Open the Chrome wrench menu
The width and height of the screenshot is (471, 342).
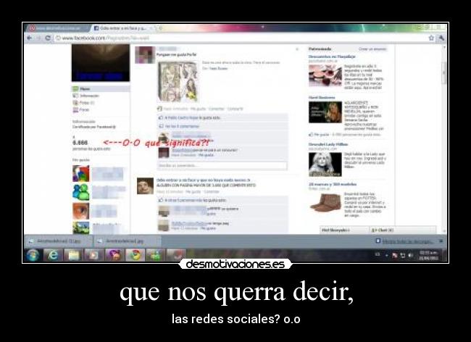441,38
